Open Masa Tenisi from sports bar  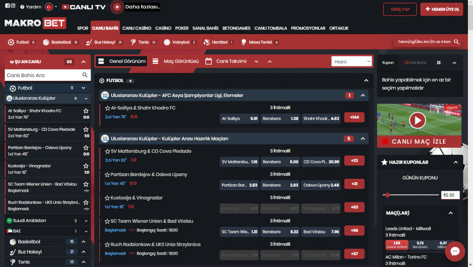243,42
